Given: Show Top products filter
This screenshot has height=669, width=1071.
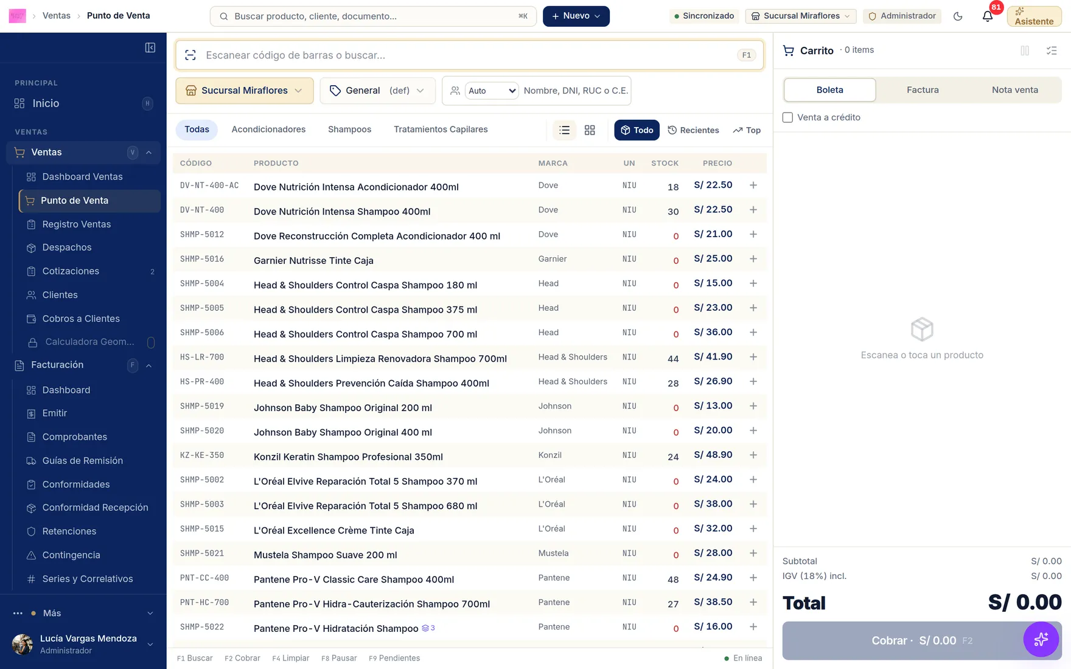Looking at the screenshot, I should tap(747, 130).
